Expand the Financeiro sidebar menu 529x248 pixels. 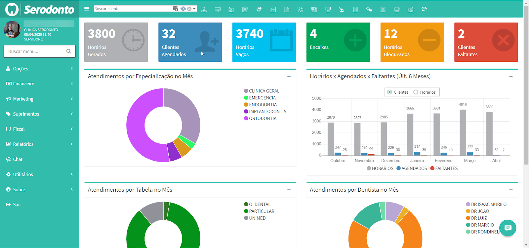pos(39,84)
